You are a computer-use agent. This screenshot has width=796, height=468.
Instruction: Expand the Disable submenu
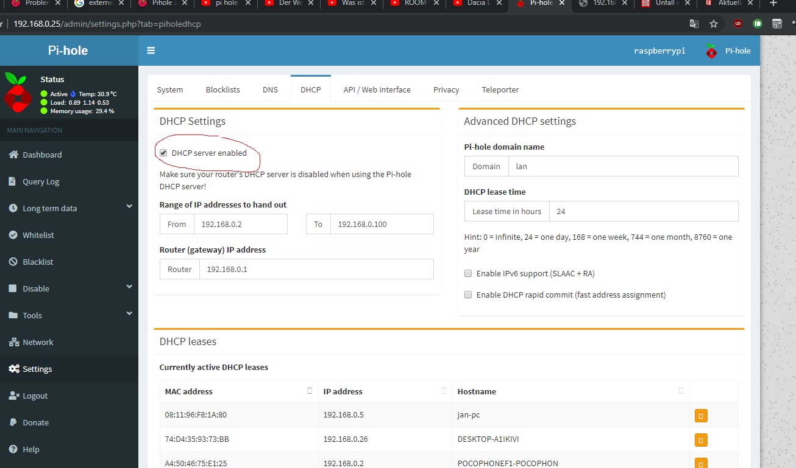pyautogui.click(x=69, y=288)
